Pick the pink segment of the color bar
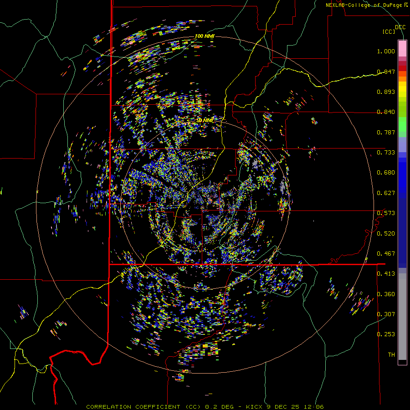 click(402, 48)
